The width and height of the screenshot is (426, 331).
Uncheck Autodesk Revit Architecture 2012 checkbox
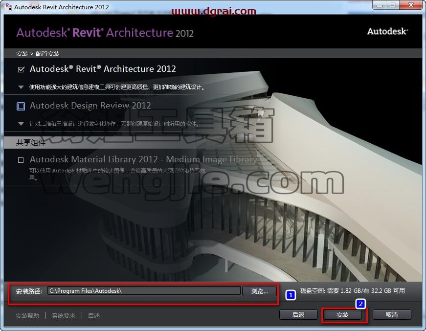[x=21, y=69]
